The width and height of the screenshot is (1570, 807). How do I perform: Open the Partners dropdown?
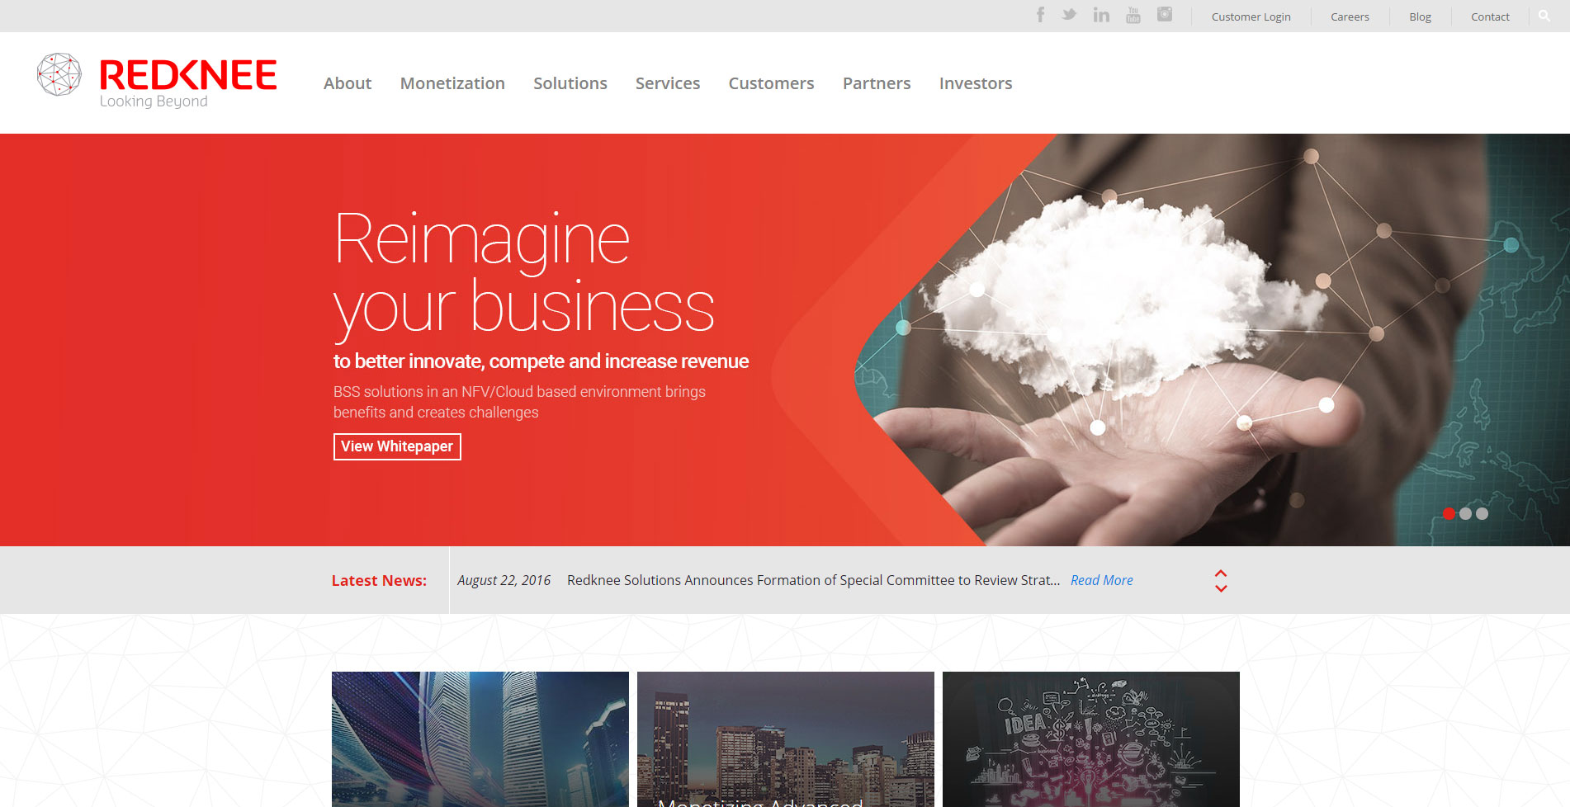(x=876, y=83)
